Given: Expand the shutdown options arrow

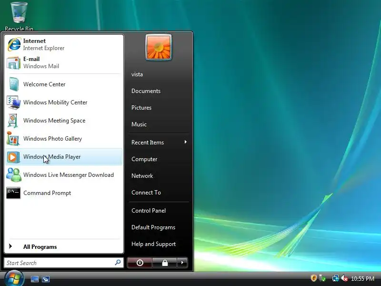Looking at the screenshot, I should click(x=182, y=263).
